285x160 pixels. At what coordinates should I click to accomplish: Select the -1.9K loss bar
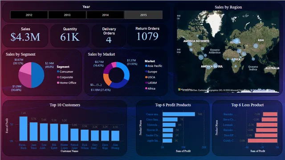click(x=270, y=114)
